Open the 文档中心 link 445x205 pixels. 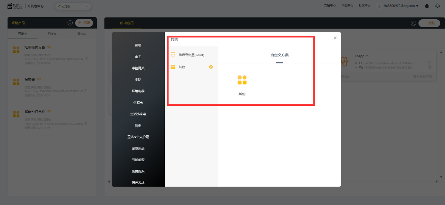click(x=330, y=6)
